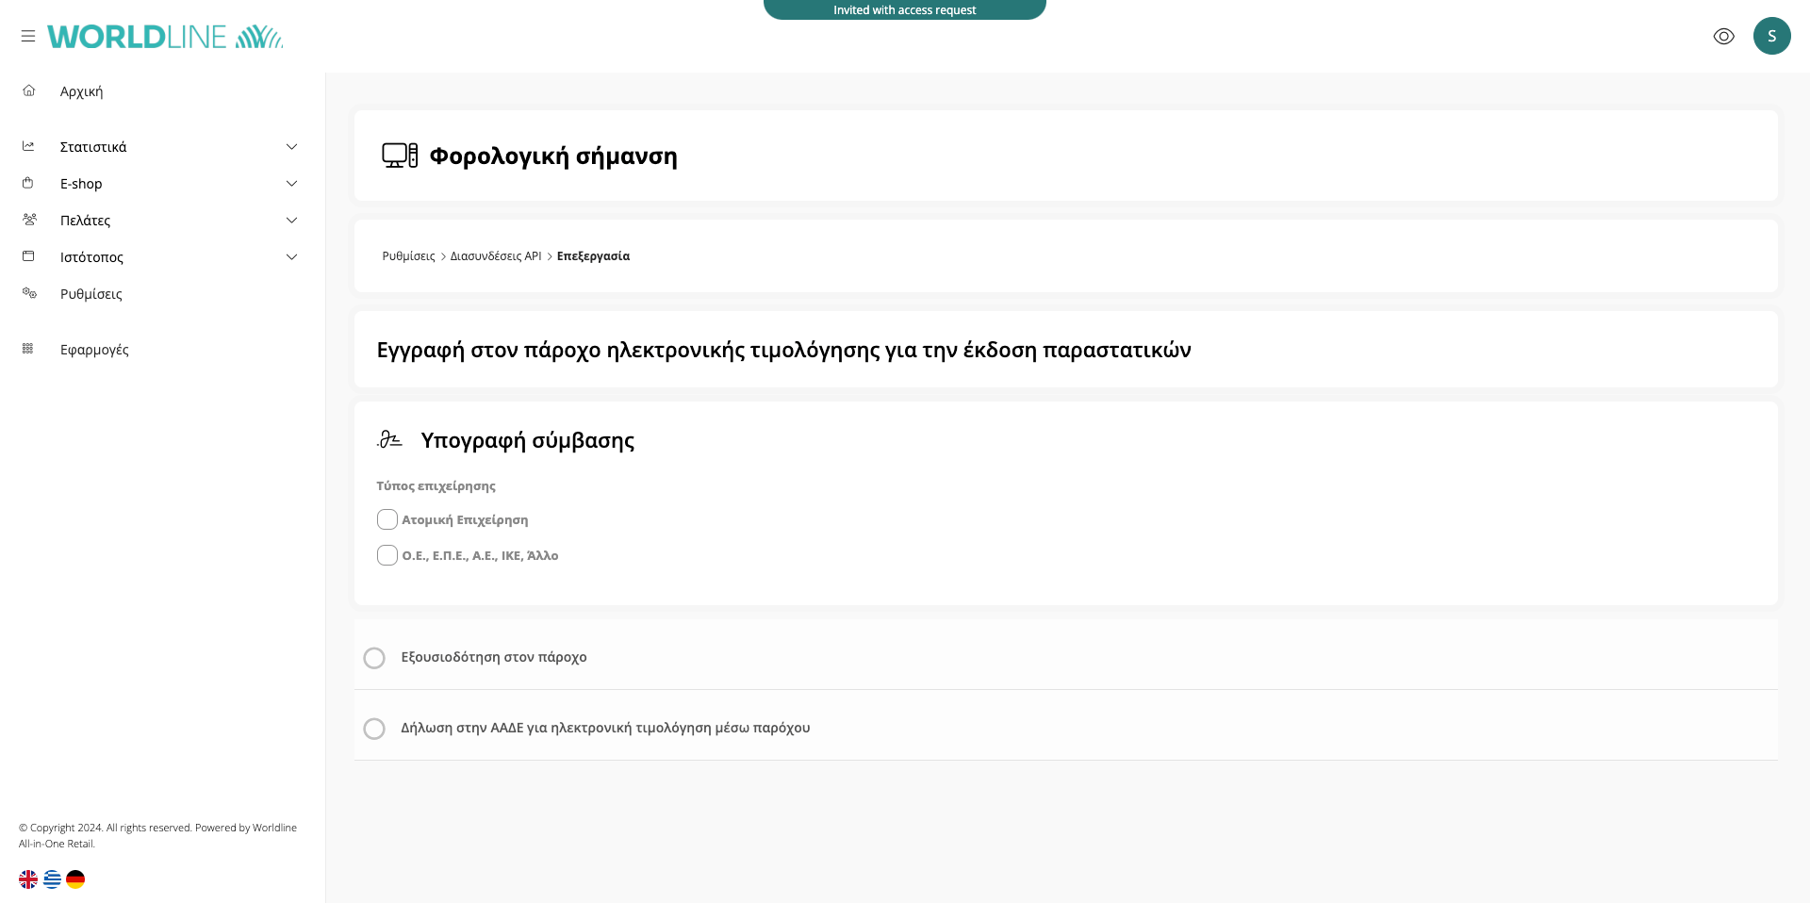1810x903 pixels.
Task: Click the Worldline logo
Action: click(x=165, y=37)
